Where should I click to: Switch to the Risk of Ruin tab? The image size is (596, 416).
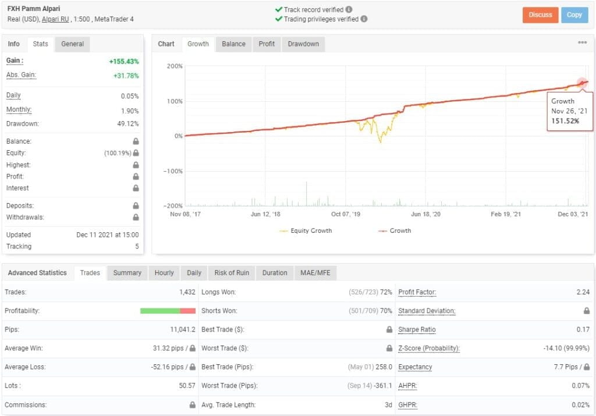click(232, 272)
